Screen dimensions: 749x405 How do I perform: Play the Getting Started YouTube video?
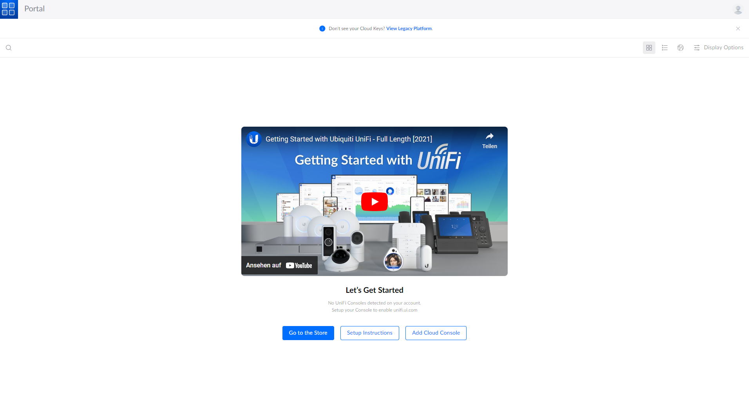(x=374, y=202)
